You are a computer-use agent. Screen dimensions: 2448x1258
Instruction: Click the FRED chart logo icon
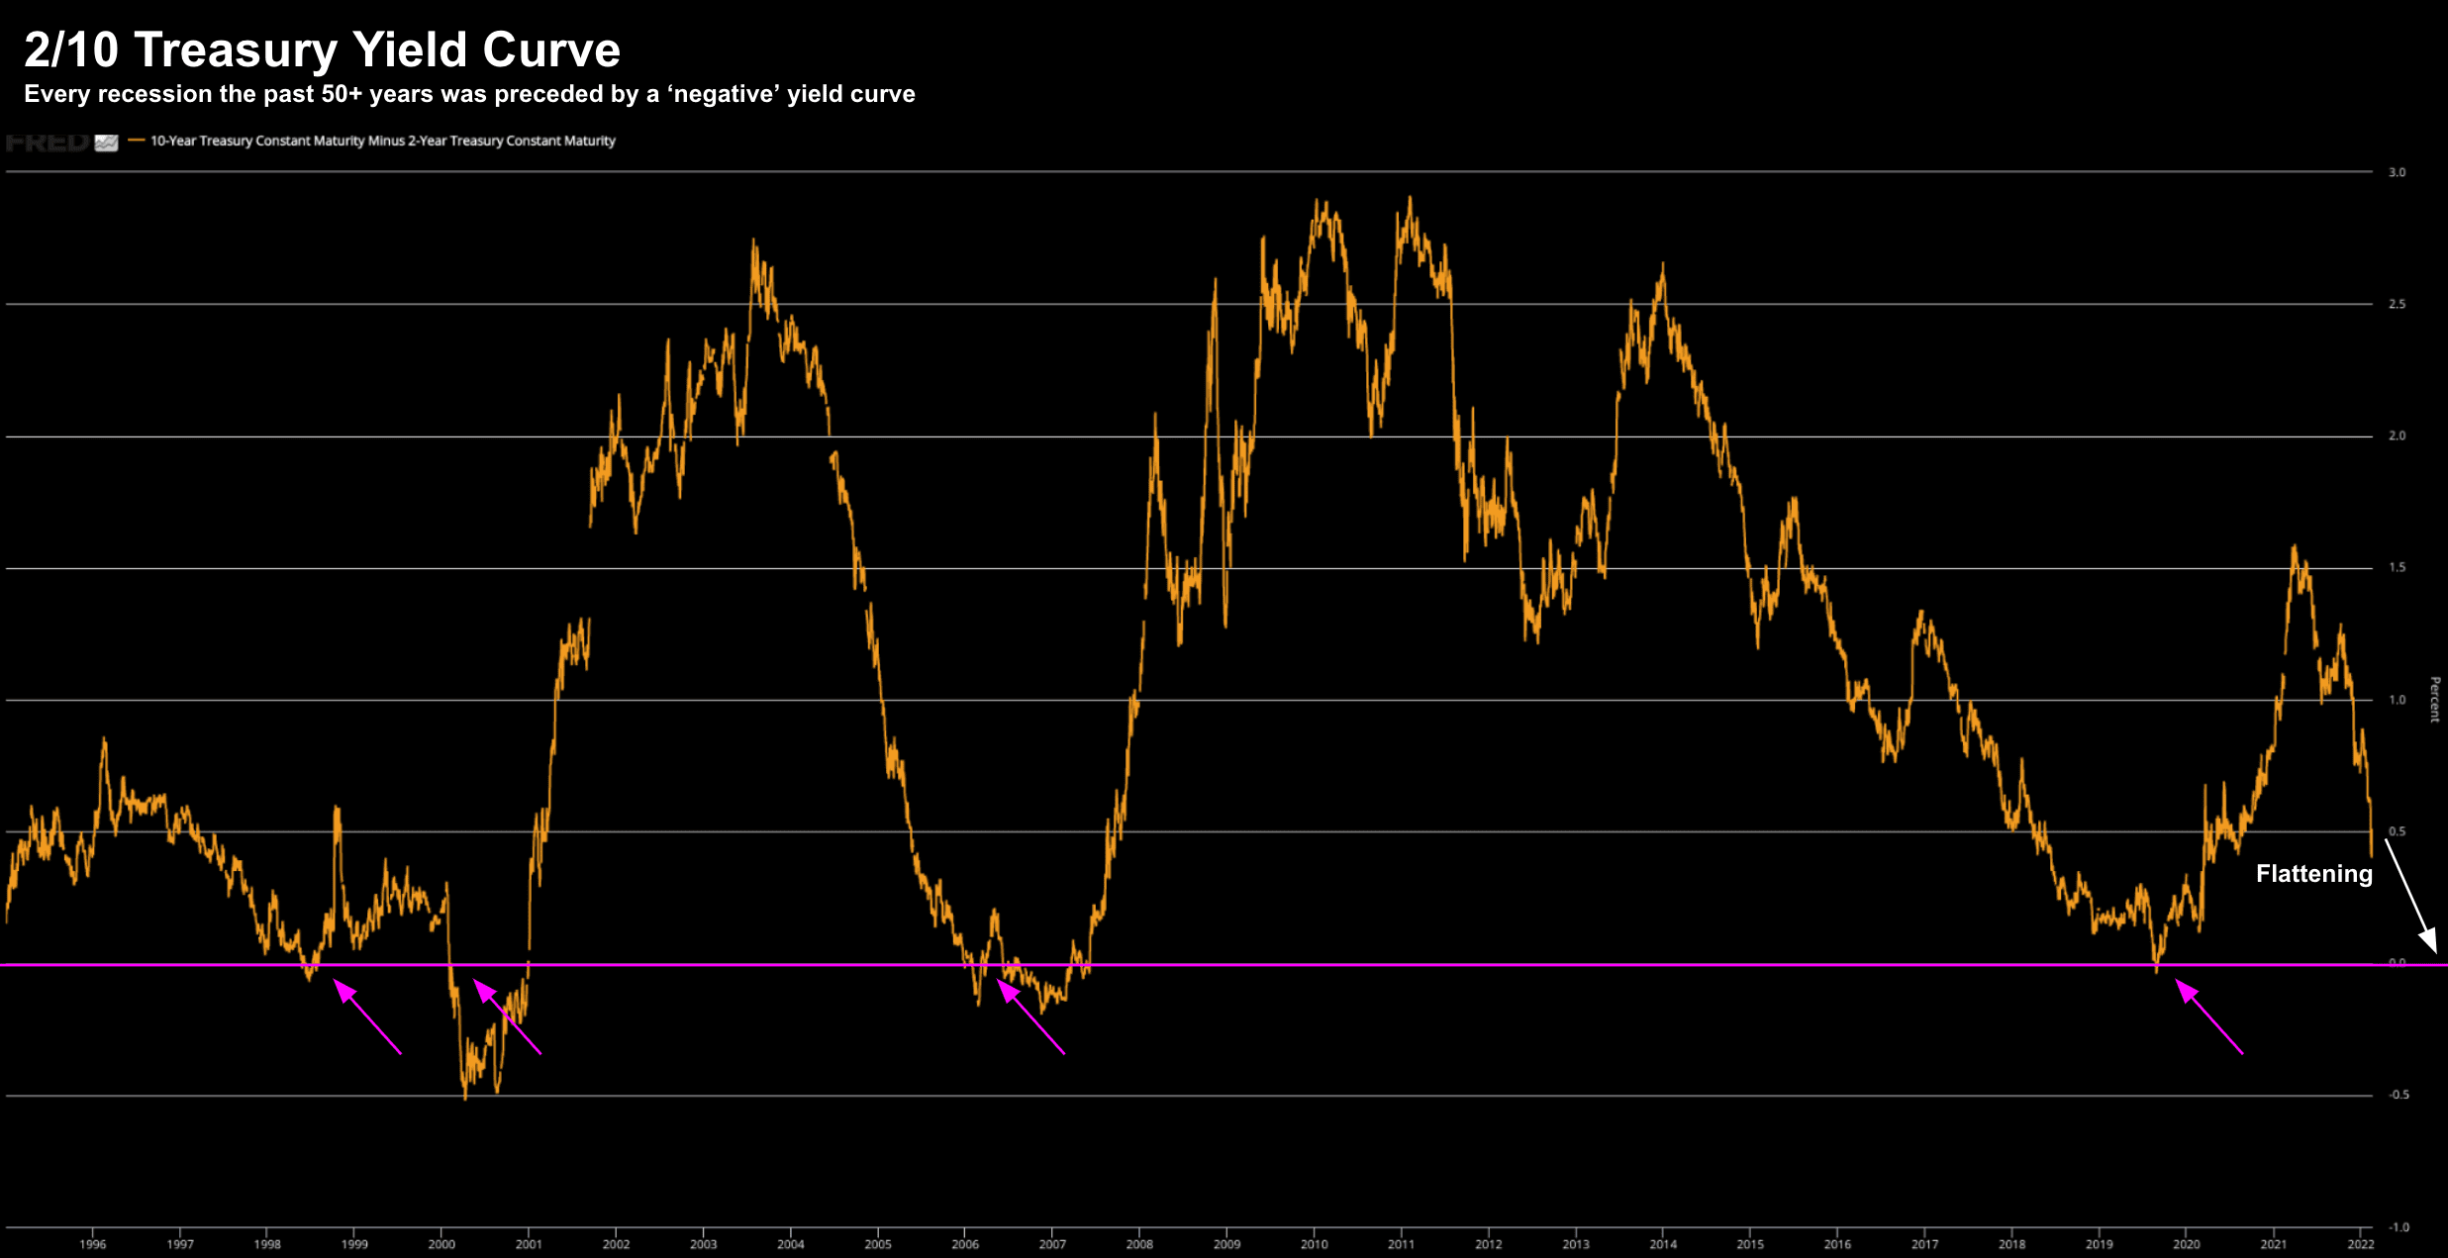click(106, 143)
